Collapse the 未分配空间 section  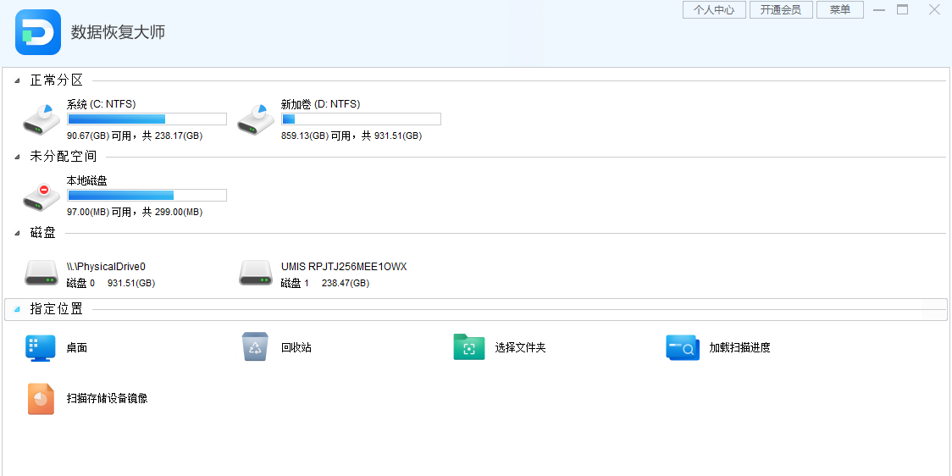[18, 158]
